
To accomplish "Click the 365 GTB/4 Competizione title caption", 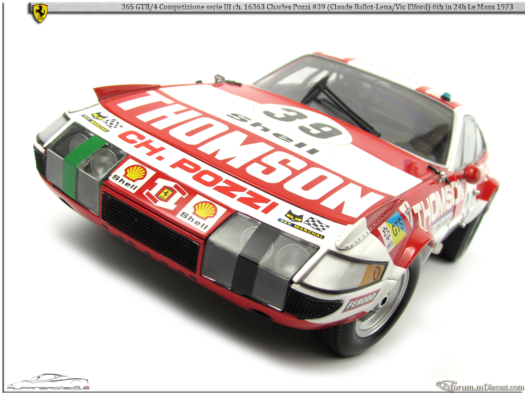I will click(x=317, y=7).
